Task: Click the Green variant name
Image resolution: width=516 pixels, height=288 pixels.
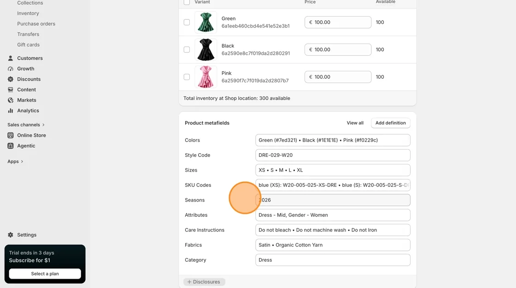Action: coord(229,19)
